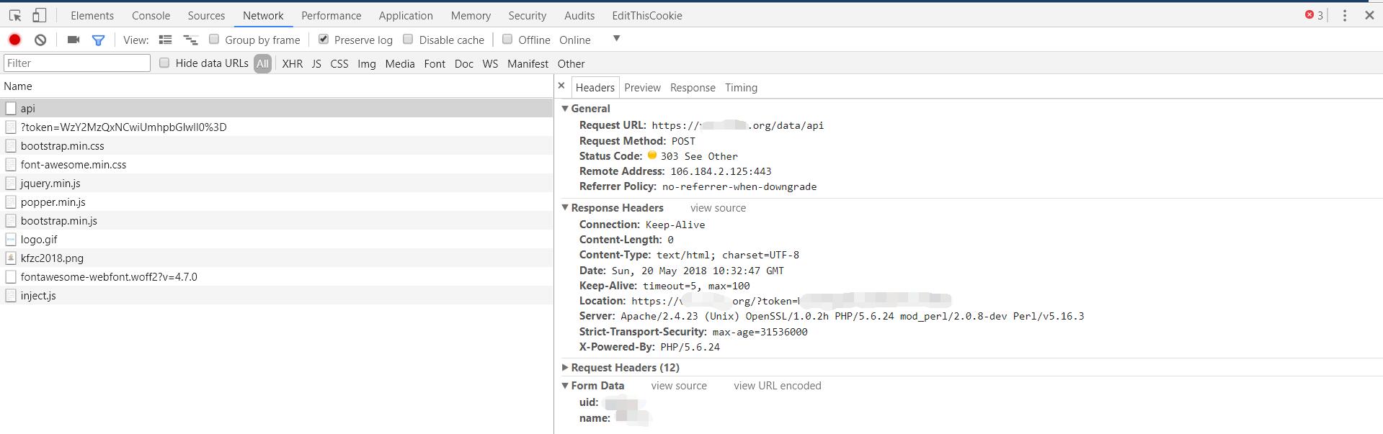Screen dimensions: 1383x434
Task: Switch to the Preview tab
Action: (642, 88)
